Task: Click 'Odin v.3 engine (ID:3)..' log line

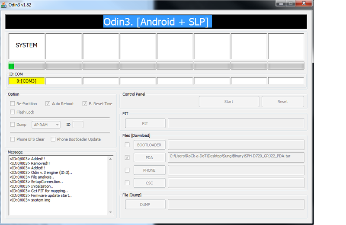Action: pos(41,173)
